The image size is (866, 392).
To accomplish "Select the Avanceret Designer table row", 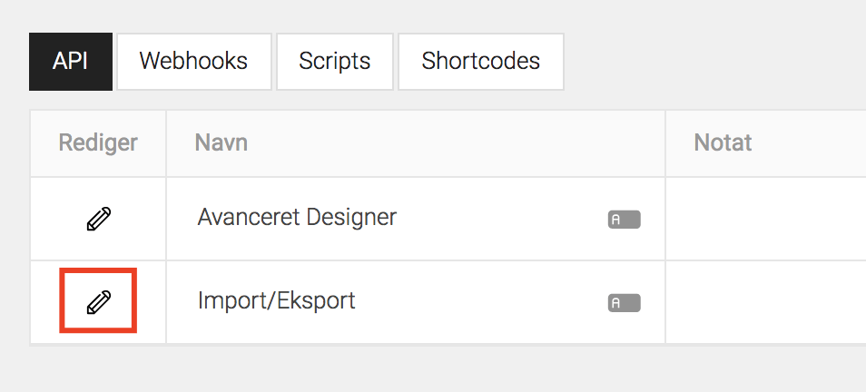I will pos(448,219).
